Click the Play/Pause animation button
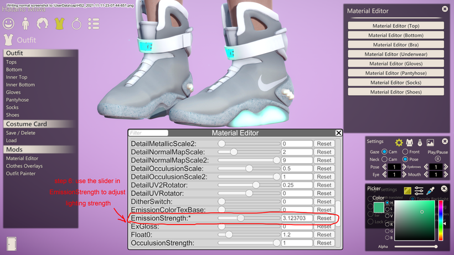The image size is (454, 255). point(437,159)
